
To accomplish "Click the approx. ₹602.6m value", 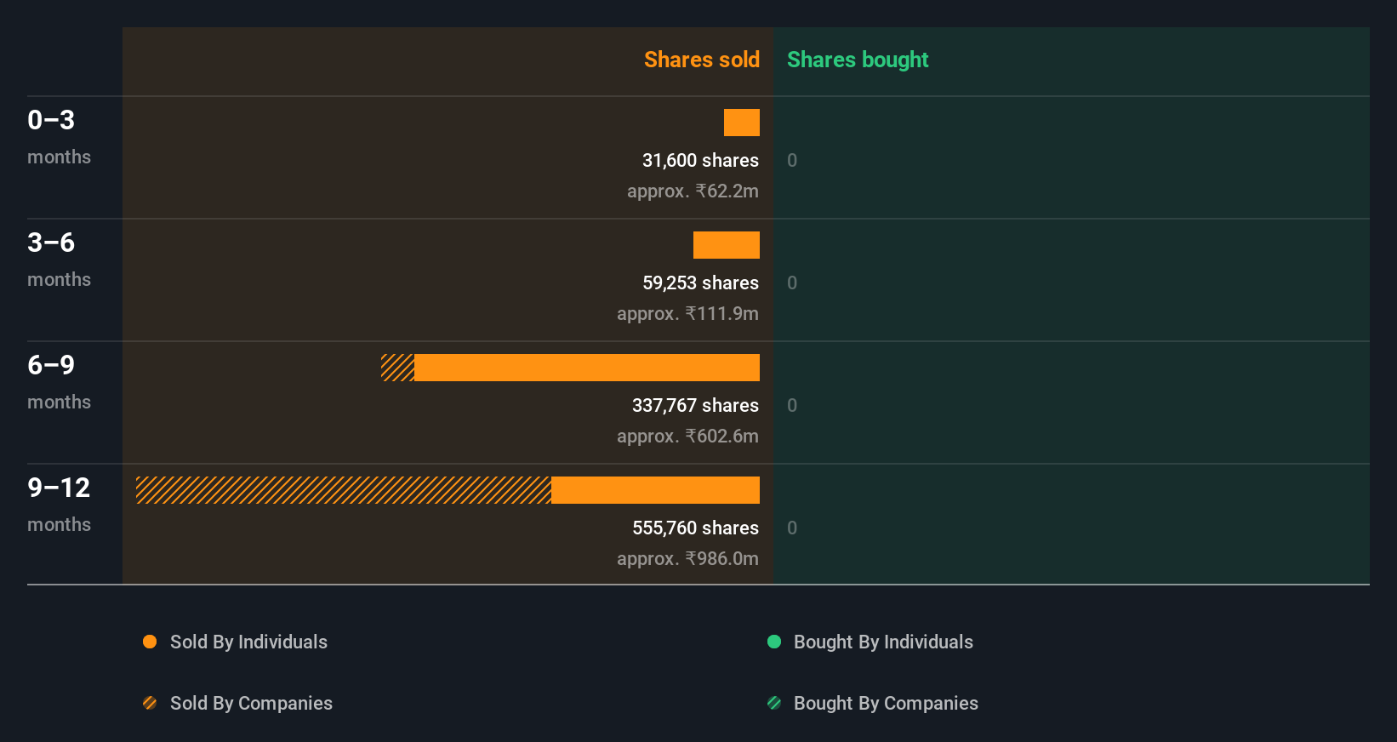I will 687,436.
